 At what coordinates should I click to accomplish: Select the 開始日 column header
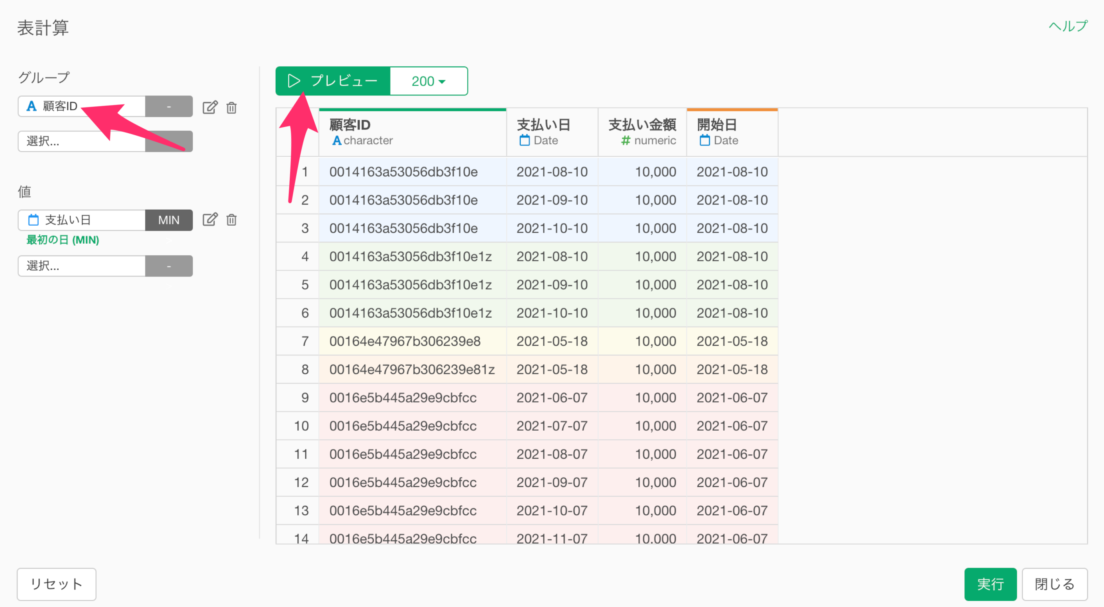tap(732, 133)
